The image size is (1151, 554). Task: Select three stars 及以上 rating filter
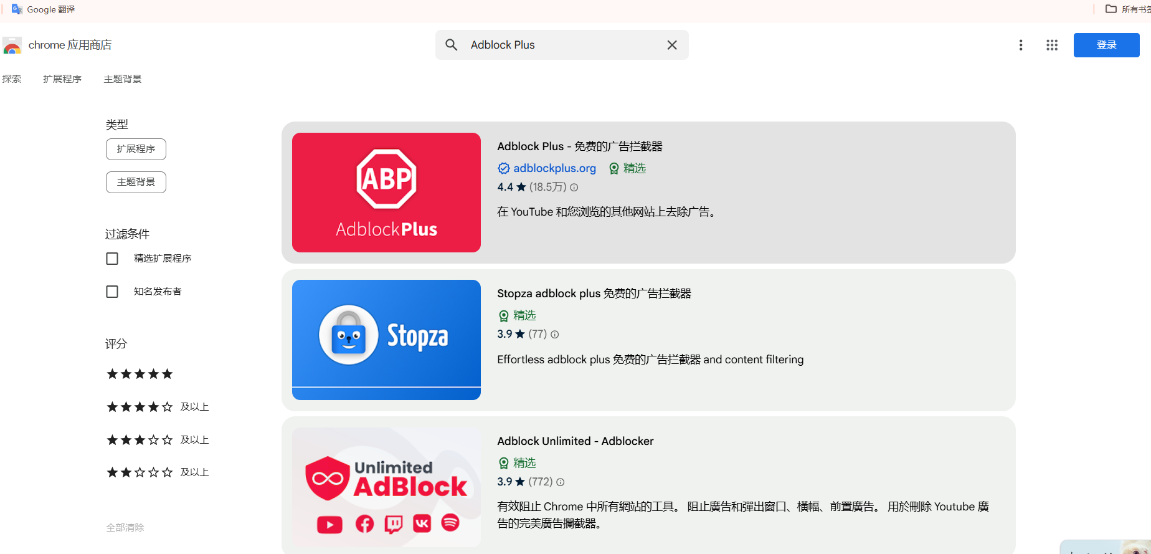click(x=158, y=440)
